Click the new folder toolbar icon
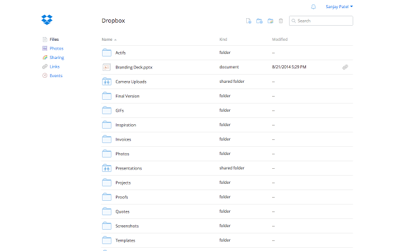The width and height of the screenshot is (403, 251). 259,21
